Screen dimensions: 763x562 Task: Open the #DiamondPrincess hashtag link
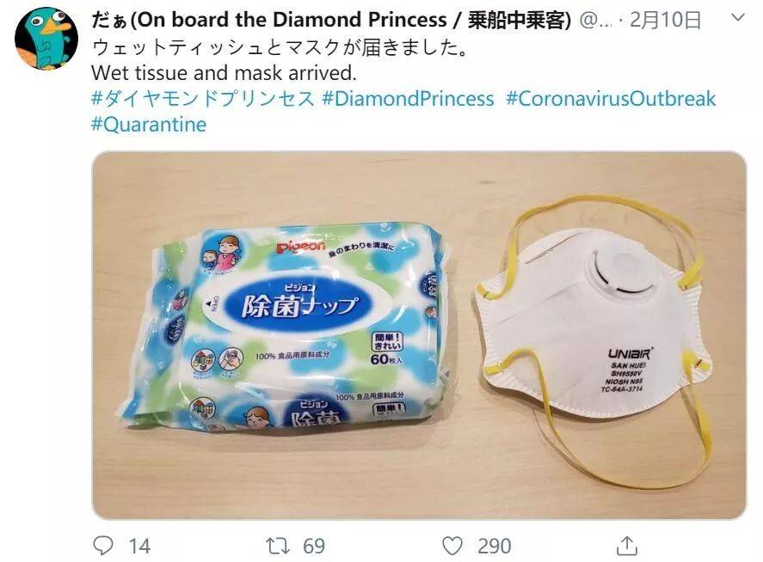pos(408,99)
